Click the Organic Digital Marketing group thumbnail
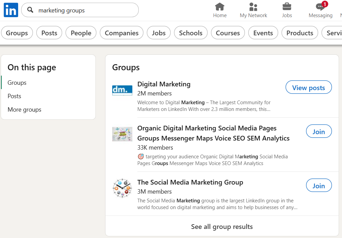The image size is (342, 238). tap(122, 134)
